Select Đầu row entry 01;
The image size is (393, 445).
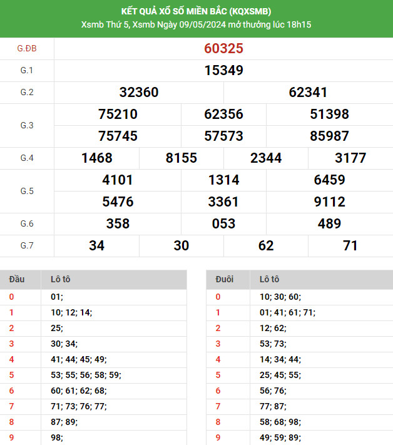coord(57,297)
